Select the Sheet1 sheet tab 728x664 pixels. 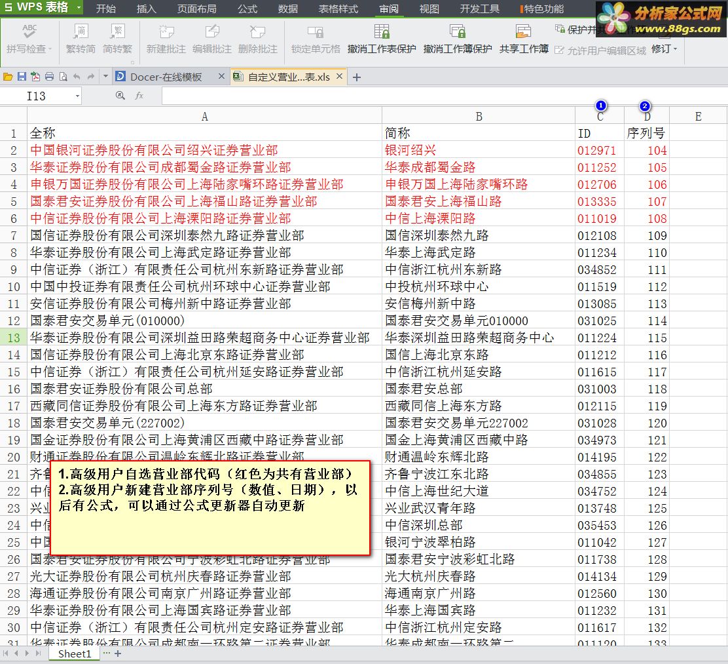click(x=75, y=654)
